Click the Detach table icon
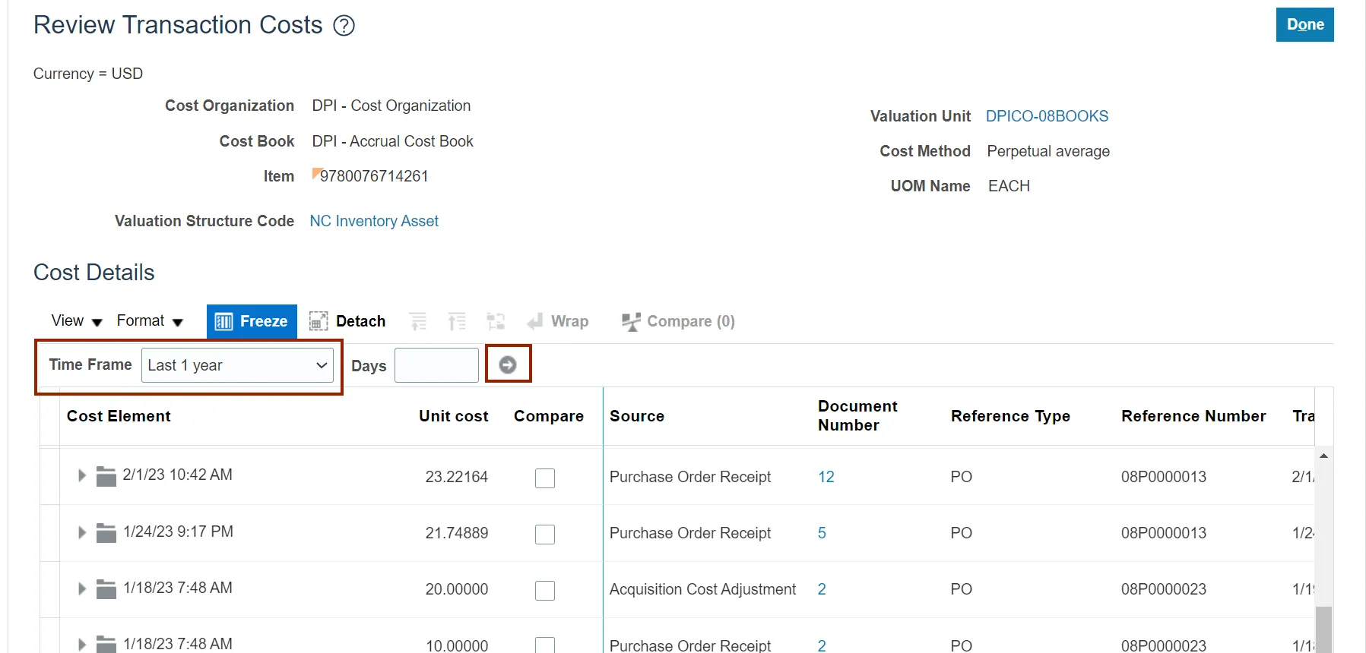1366x653 pixels. (x=319, y=321)
